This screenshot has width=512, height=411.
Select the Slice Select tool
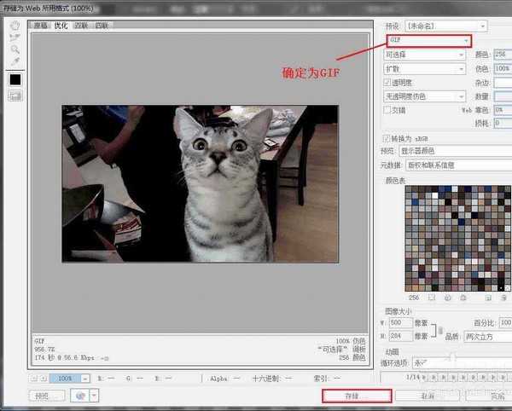(15, 38)
